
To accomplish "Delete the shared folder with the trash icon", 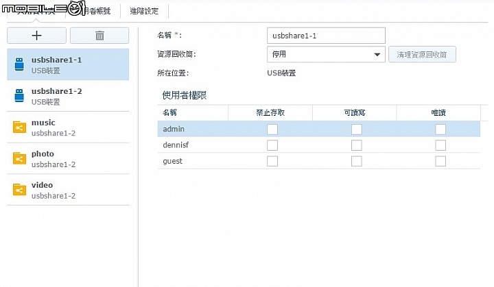I will tap(99, 35).
